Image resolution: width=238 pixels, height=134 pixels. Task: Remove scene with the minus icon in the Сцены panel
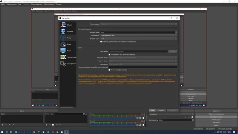(x=6, y=125)
